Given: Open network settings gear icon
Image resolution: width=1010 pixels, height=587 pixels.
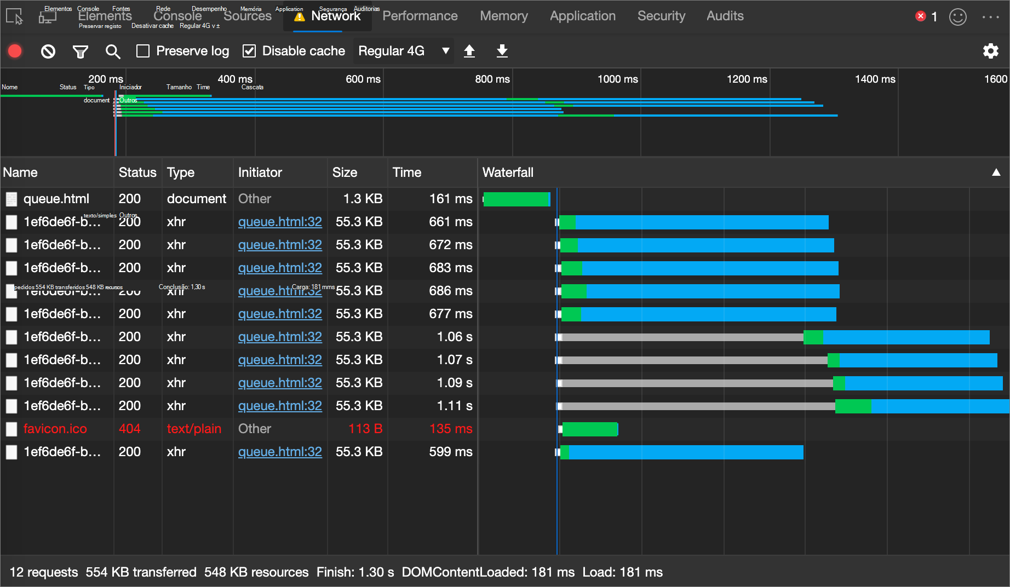Looking at the screenshot, I should [990, 51].
